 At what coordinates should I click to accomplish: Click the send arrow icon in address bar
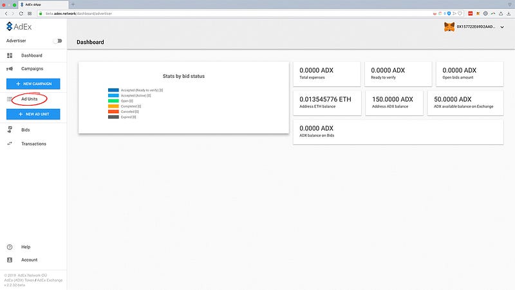click(454, 14)
